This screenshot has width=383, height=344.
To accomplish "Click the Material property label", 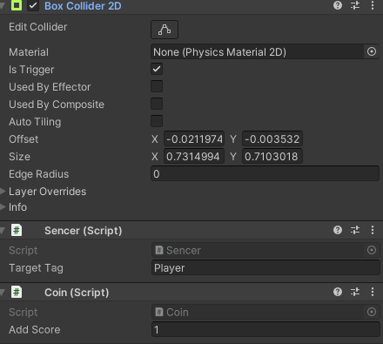I will pyautogui.click(x=29, y=52).
